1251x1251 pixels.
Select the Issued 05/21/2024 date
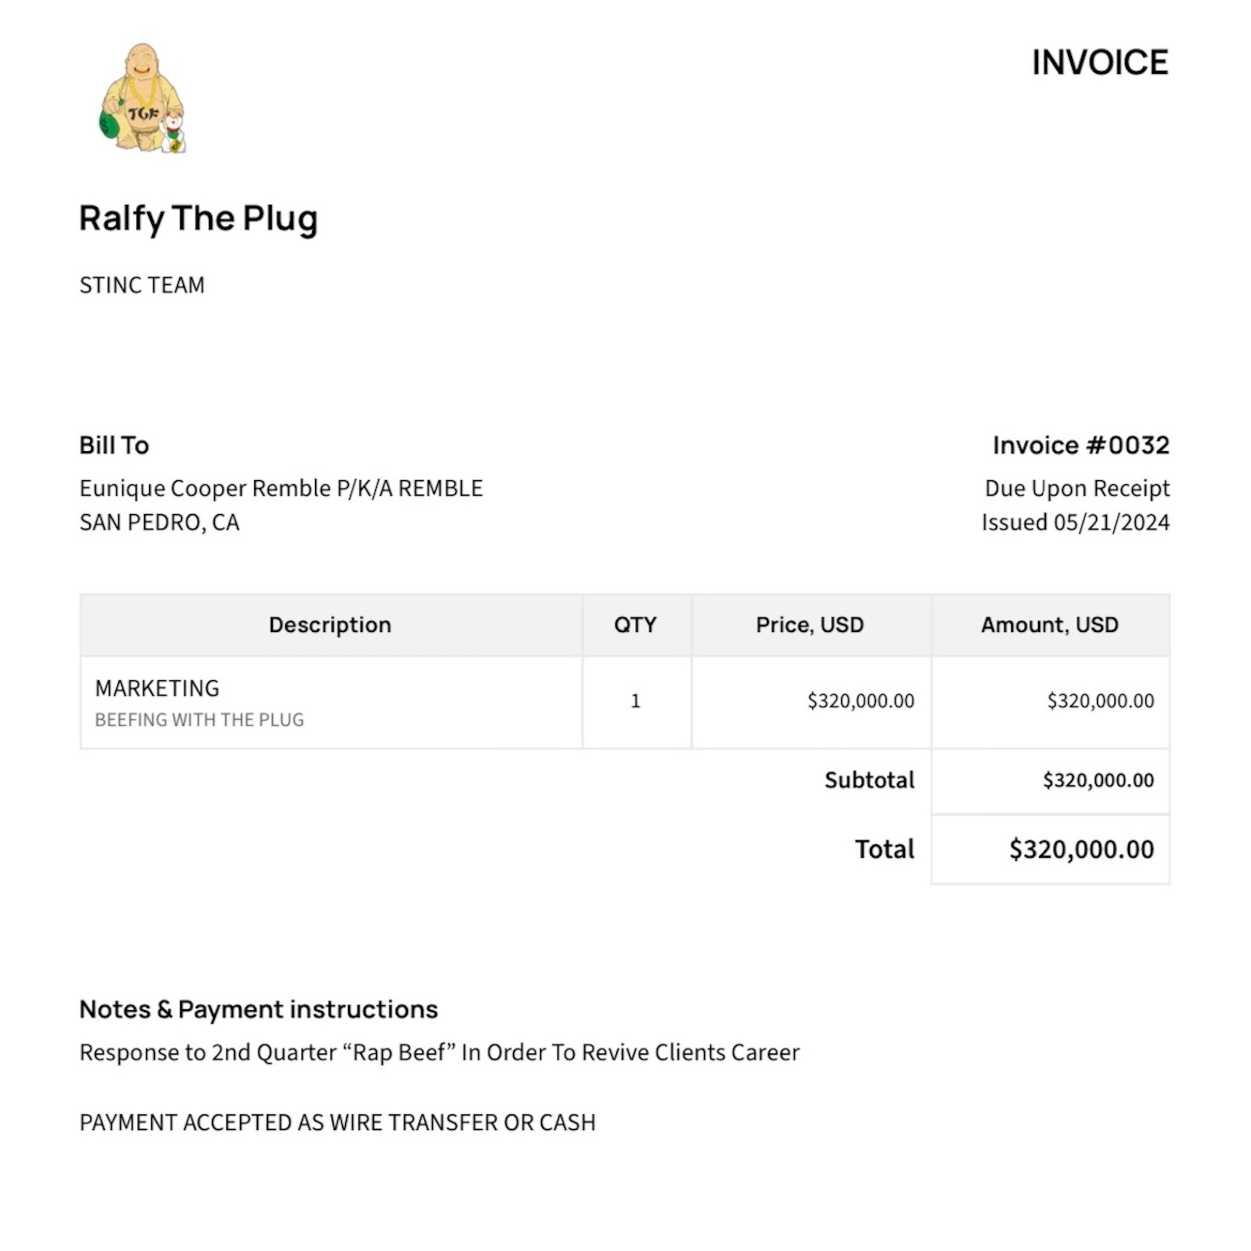1075,523
